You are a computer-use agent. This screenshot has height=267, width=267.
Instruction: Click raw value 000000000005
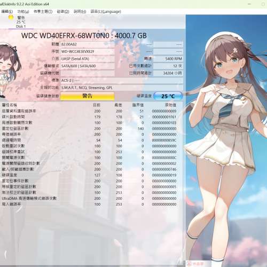click(x=164, y=187)
